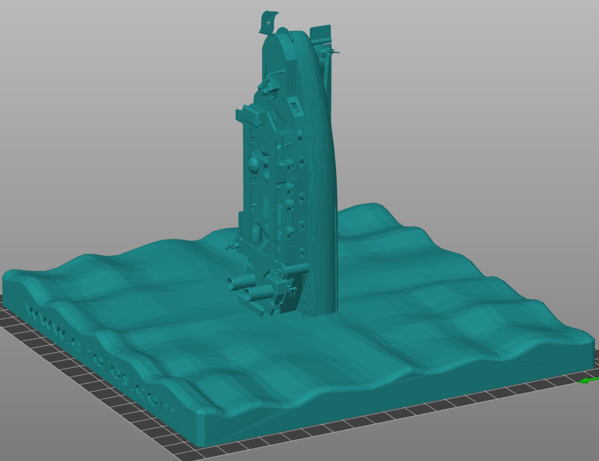Select the upper cannon barrel at ship base
This screenshot has height=461, width=599.
click(x=240, y=283)
